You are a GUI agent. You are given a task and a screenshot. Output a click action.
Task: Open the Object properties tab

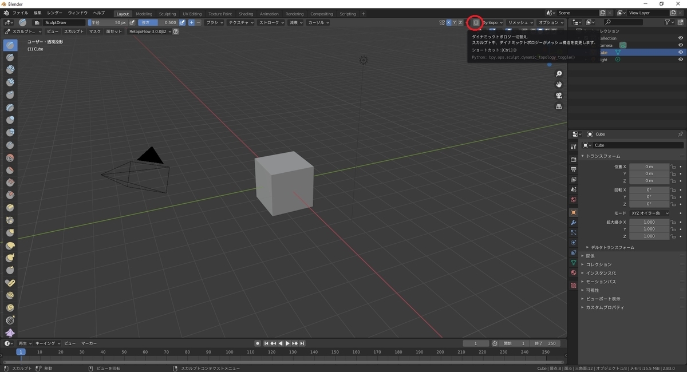click(573, 212)
